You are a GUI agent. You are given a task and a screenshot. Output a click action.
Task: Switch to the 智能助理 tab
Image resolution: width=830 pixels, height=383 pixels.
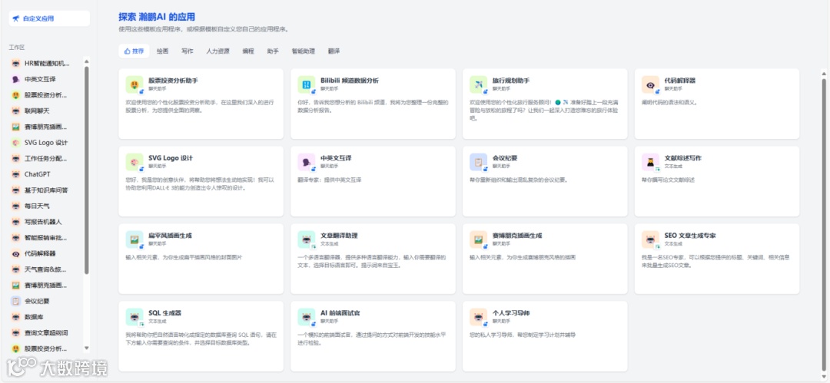[x=304, y=51]
